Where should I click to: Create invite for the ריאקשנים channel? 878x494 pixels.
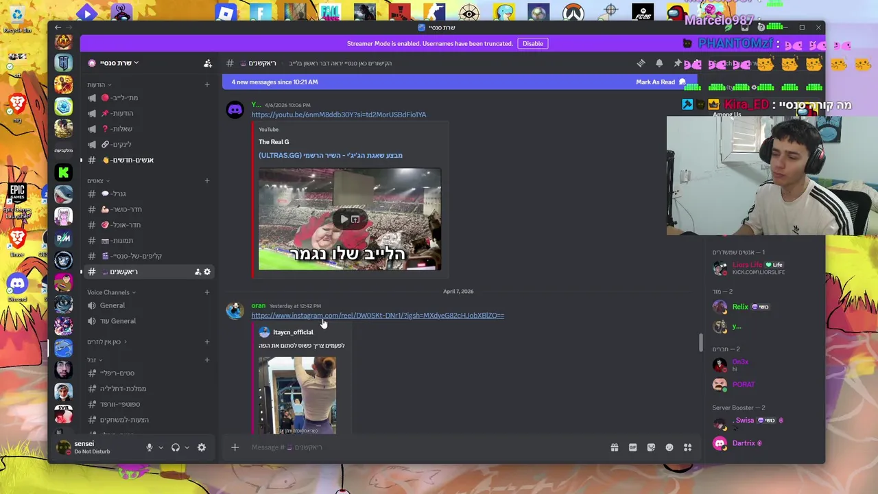coord(198,272)
